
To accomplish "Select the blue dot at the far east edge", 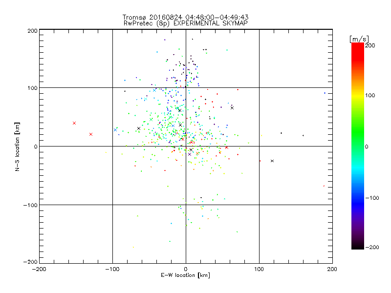I will point(325,93).
